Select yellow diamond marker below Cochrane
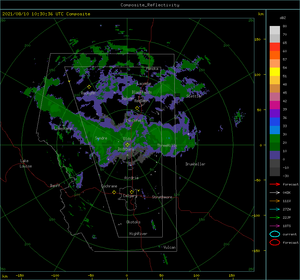The width and height of the screenshot is (300, 280). click(114, 192)
